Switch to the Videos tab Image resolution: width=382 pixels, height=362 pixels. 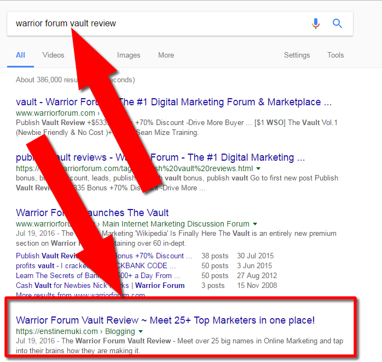click(x=53, y=55)
